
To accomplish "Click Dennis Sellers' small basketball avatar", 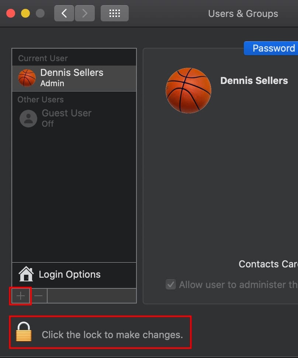I will pos(27,78).
